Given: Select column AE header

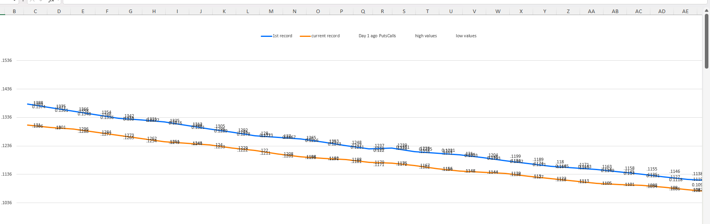Looking at the screenshot, I should coord(685,11).
